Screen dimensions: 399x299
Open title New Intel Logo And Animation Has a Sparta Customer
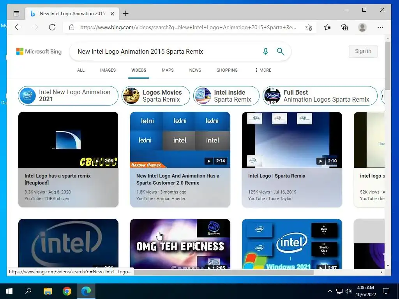178,179
